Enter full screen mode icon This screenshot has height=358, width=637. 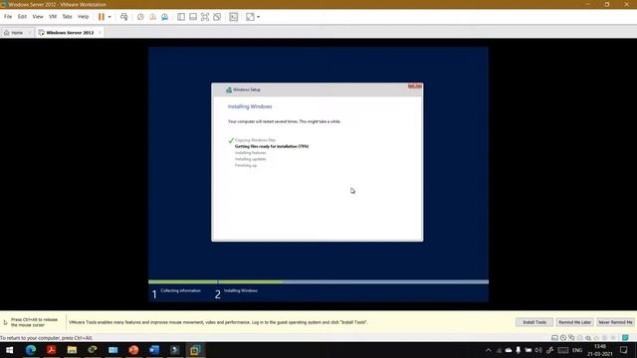(x=205, y=17)
